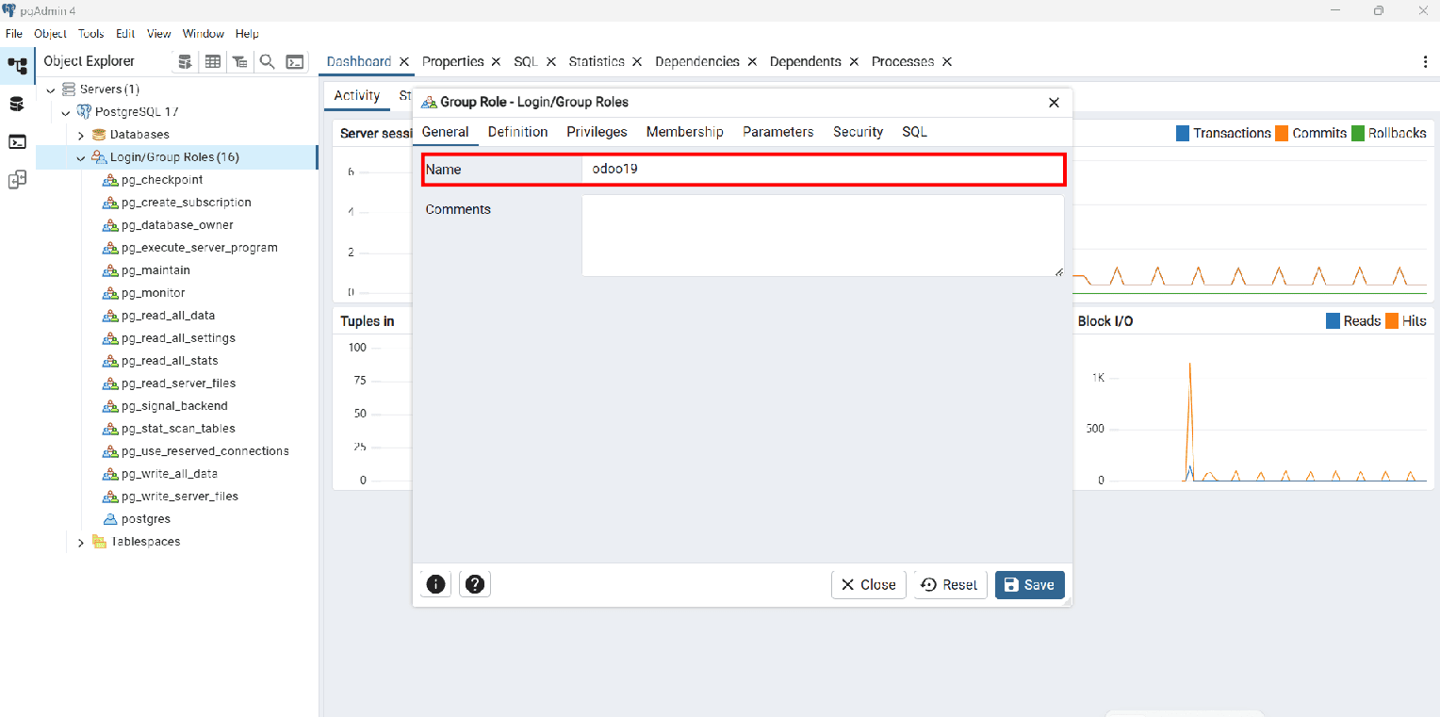Switch to the Parameters tab in dialog
This screenshot has height=717, width=1440.
coord(777,132)
